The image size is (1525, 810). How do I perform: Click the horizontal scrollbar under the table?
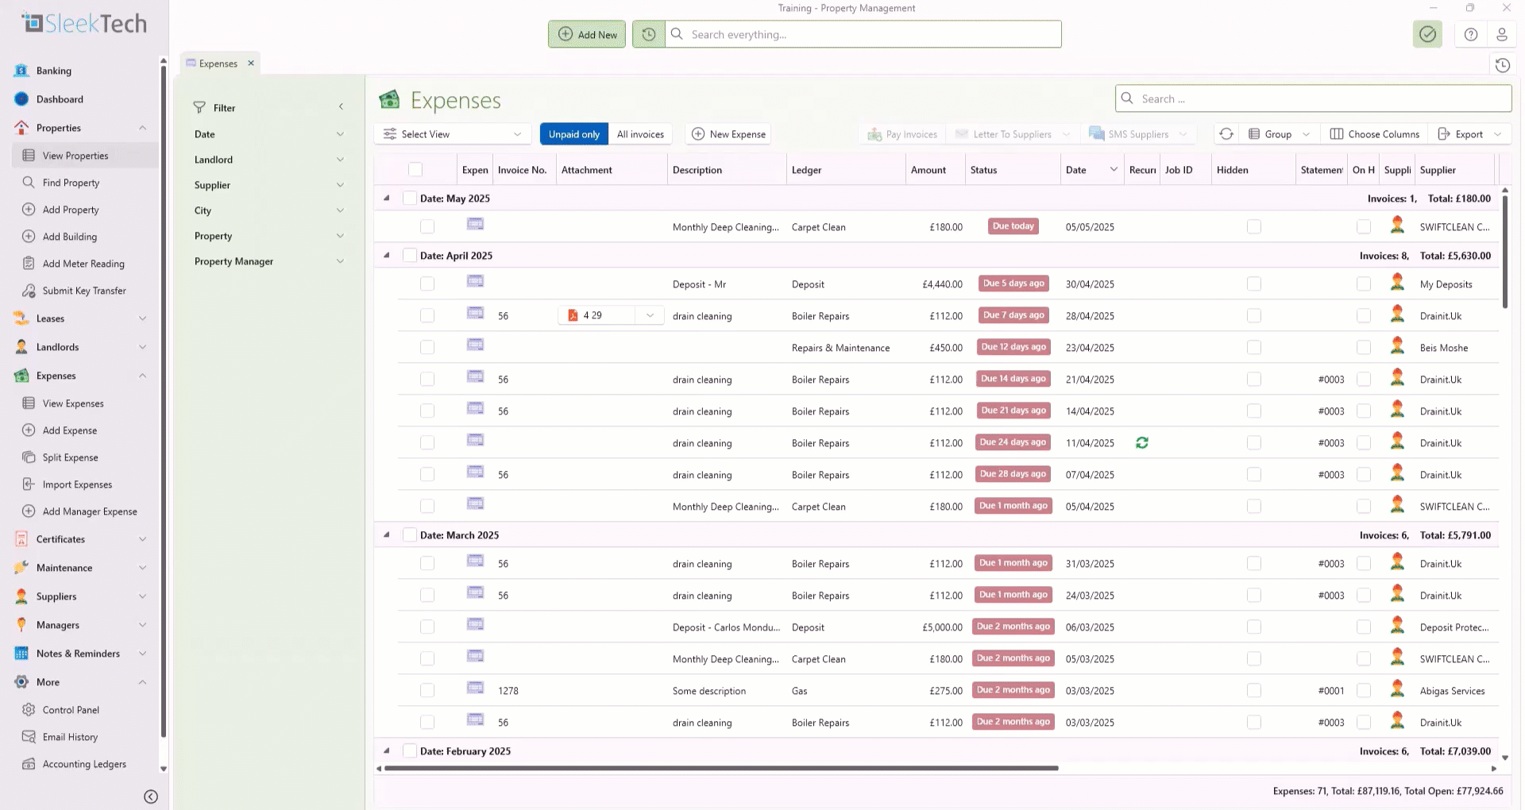(720, 768)
